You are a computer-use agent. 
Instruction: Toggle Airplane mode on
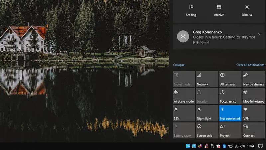(184, 96)
